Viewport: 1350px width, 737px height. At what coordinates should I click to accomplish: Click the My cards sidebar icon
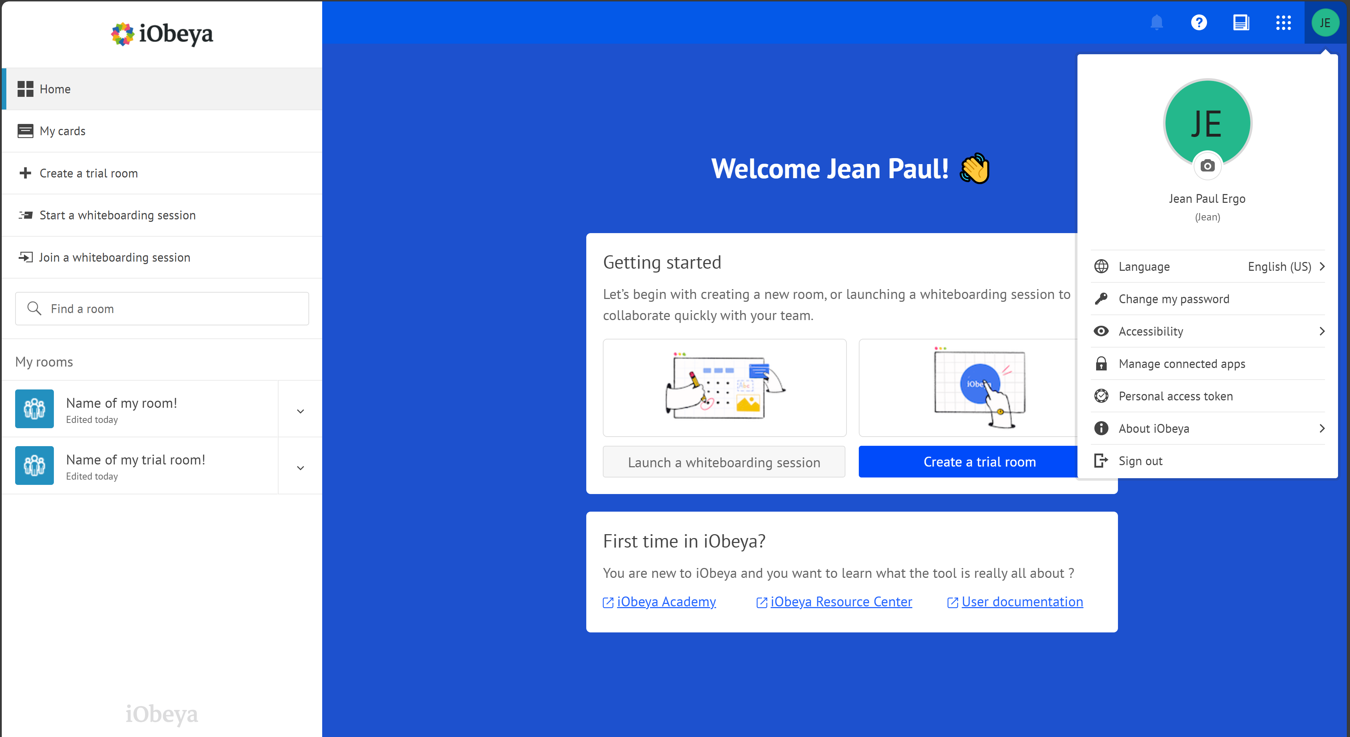pyautogui.click(x=25, y=130)
